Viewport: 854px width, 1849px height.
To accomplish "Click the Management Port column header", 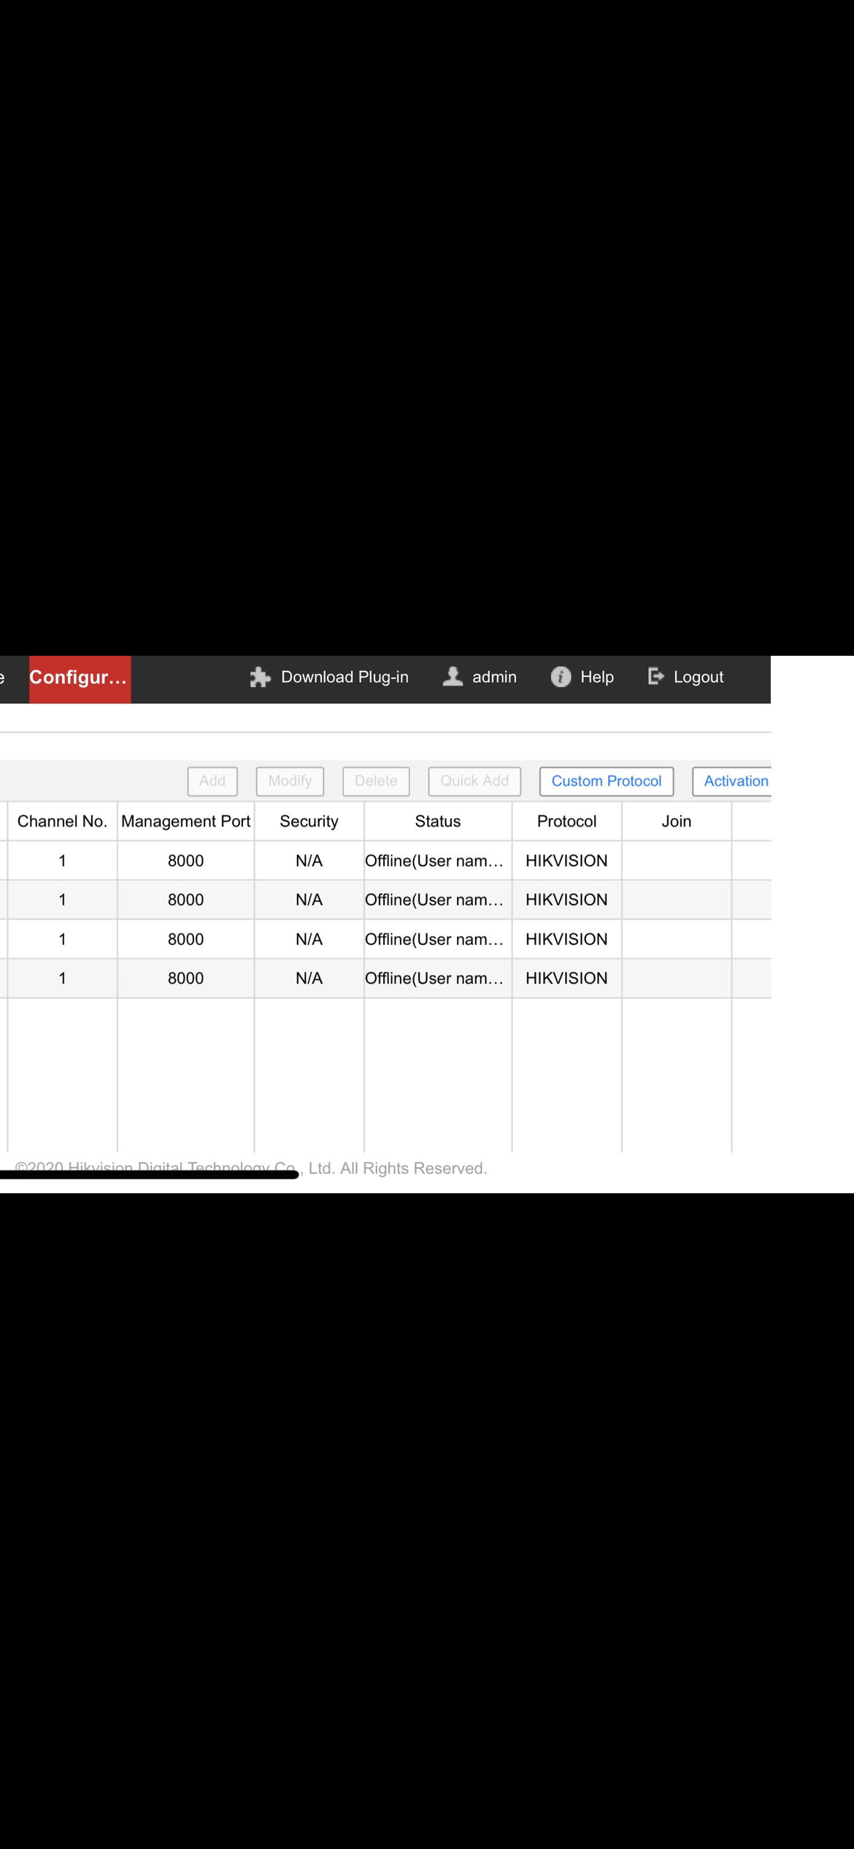I will click(x=185, y=821).
